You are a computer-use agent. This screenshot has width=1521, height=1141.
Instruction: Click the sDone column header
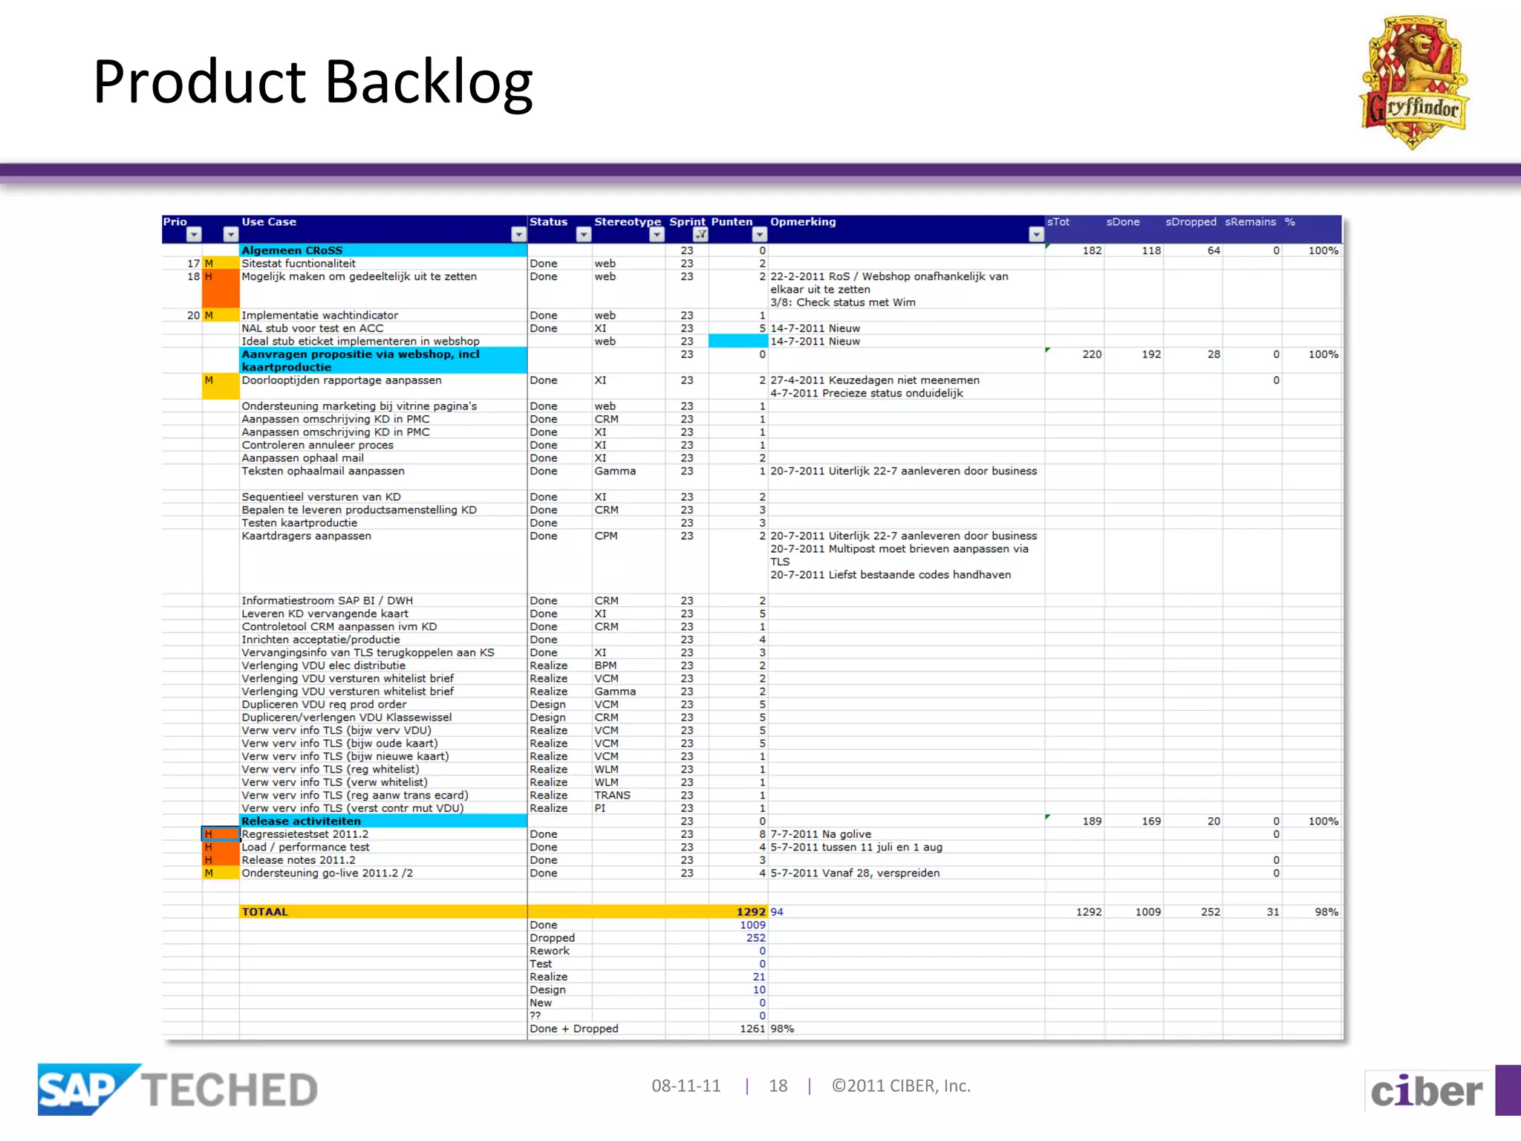tap(1123, 221)
